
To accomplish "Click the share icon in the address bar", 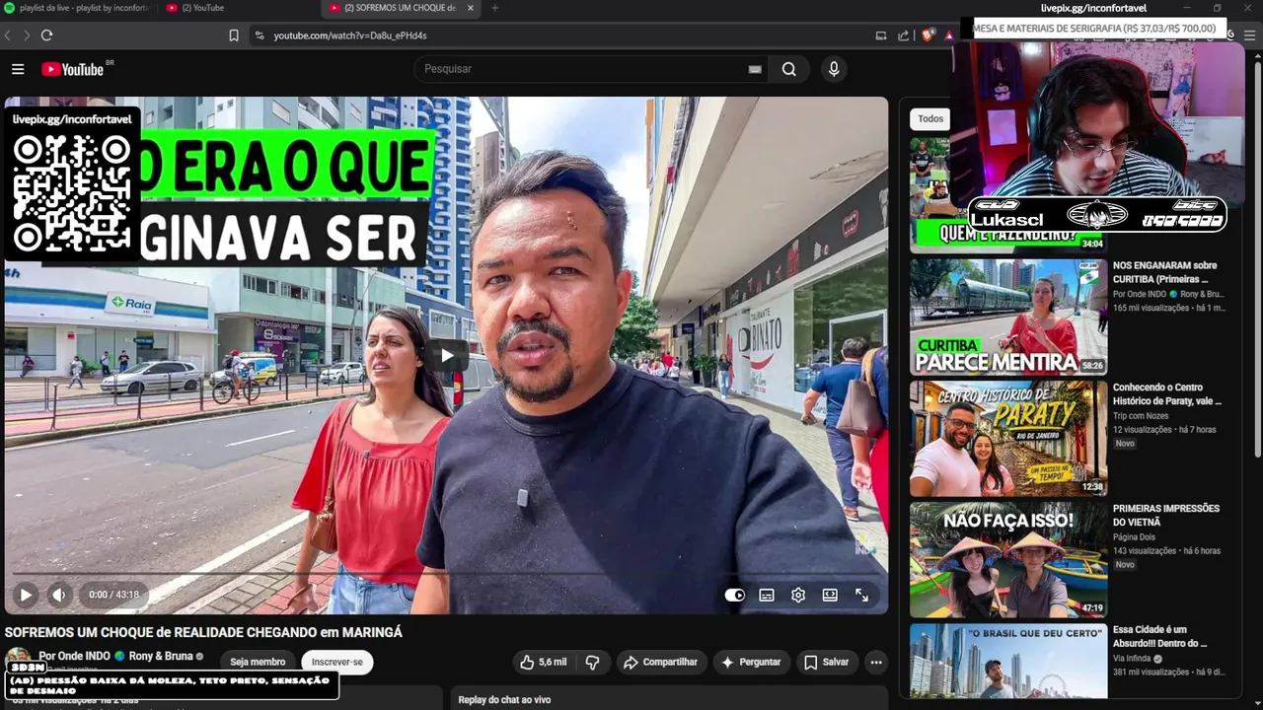I will 903,35.
